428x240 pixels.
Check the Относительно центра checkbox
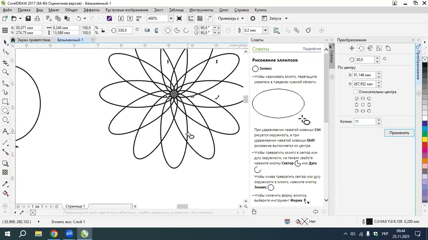tap(356, 92)
